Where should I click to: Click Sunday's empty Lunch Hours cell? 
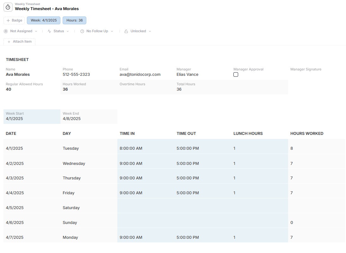click(x=260, y=220)
